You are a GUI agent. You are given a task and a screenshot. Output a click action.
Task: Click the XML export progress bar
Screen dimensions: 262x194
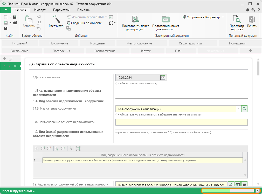[228, 191]
